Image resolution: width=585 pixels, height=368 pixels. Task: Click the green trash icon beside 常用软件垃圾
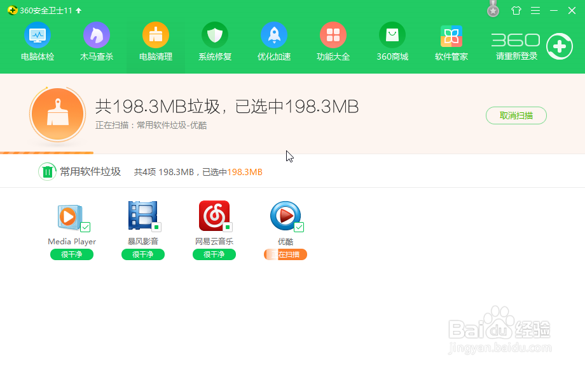tap(47, 171)
